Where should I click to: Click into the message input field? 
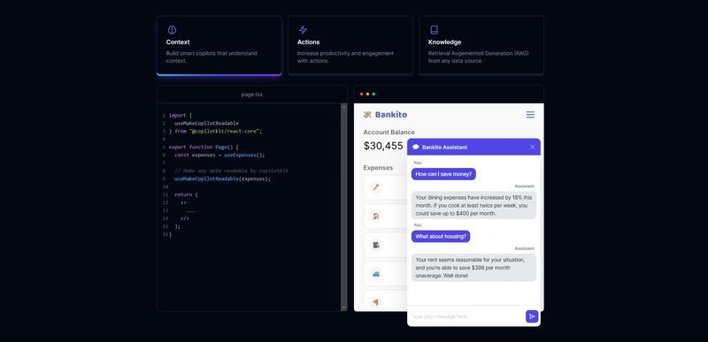coord(466,316)
